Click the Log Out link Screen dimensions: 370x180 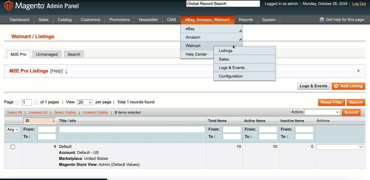click(358, 4)
